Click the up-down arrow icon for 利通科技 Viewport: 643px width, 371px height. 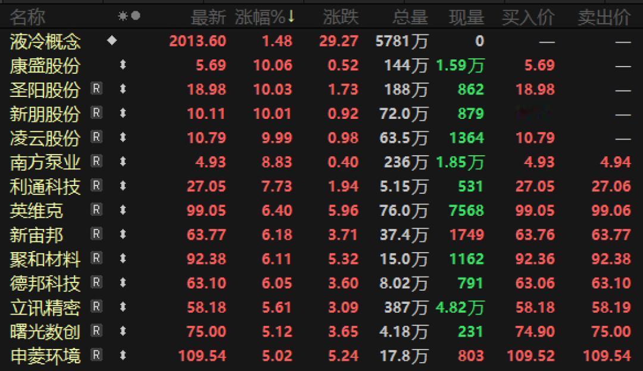123,186
